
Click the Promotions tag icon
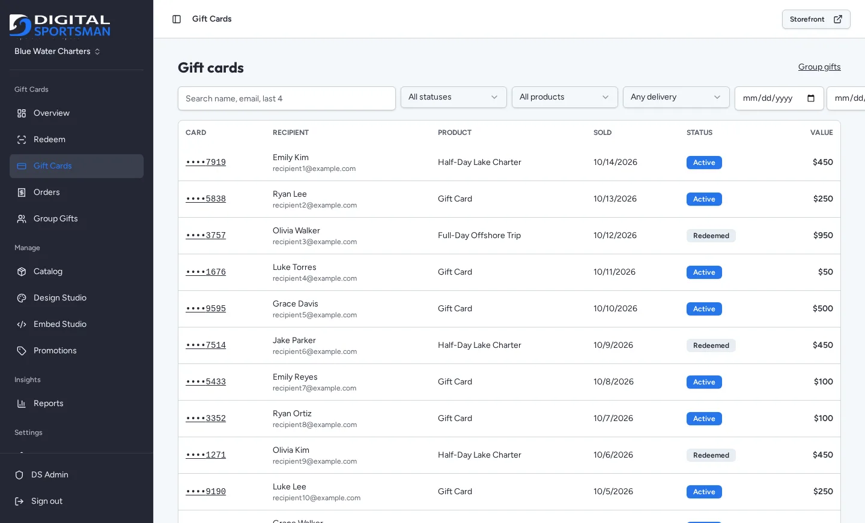coord(22,351)
